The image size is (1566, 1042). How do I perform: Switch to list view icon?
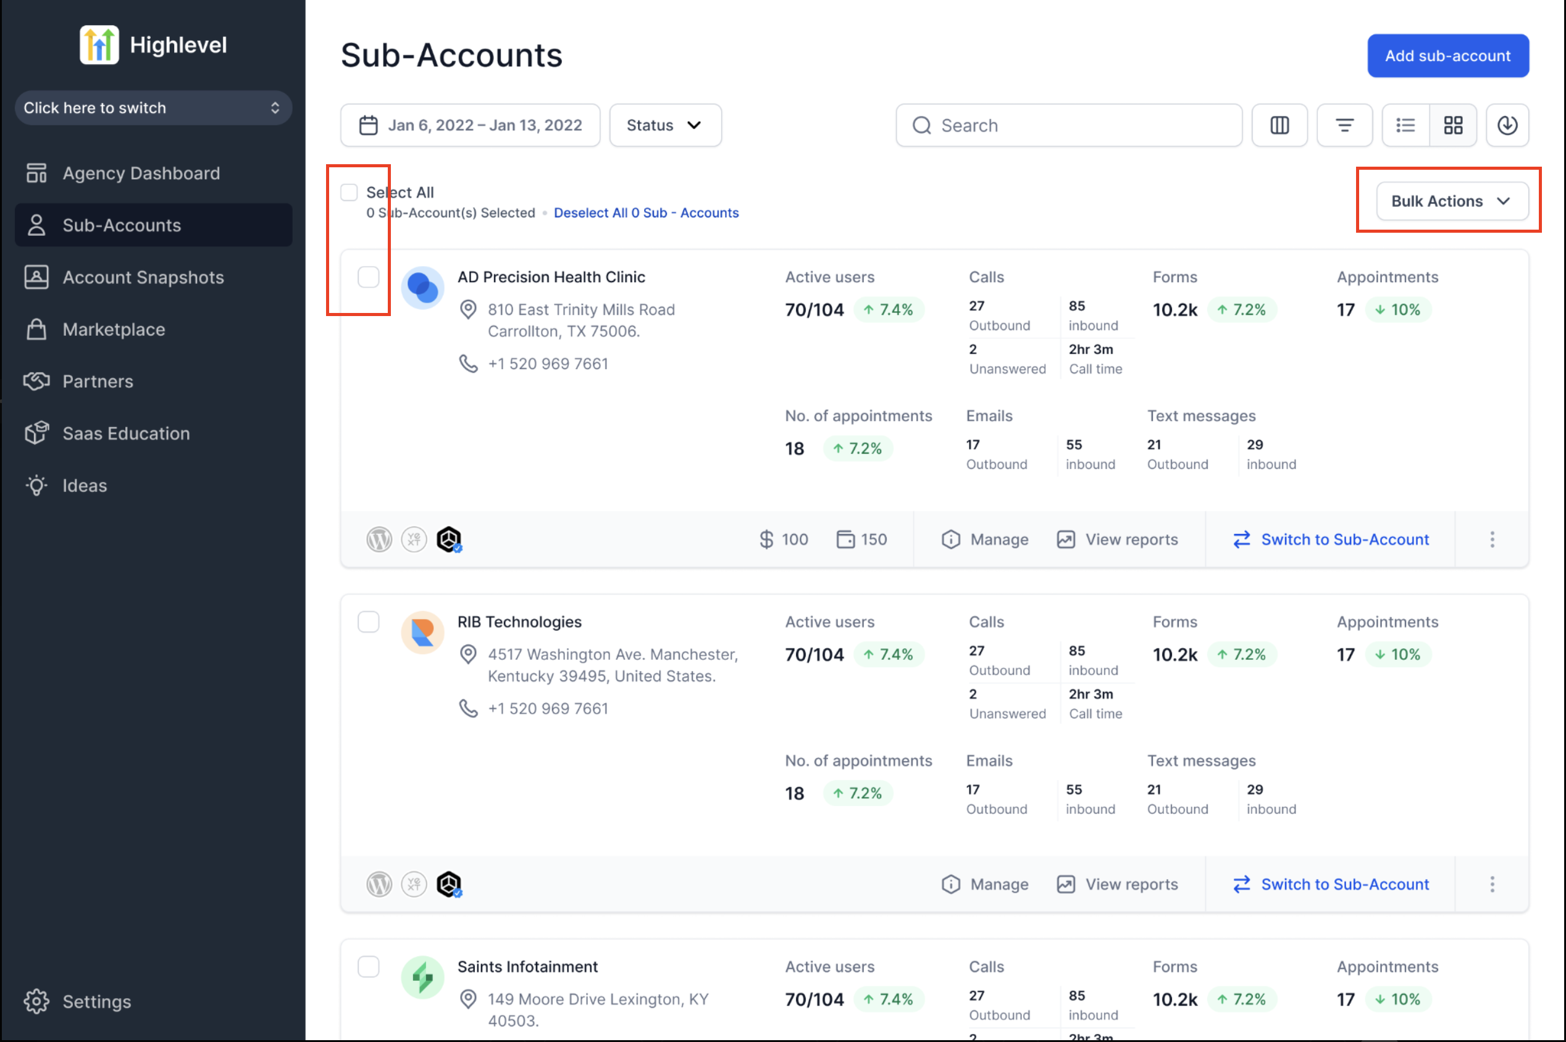[x=1405, y=125]
